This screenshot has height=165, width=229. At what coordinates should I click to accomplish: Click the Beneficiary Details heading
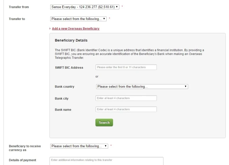71,41
